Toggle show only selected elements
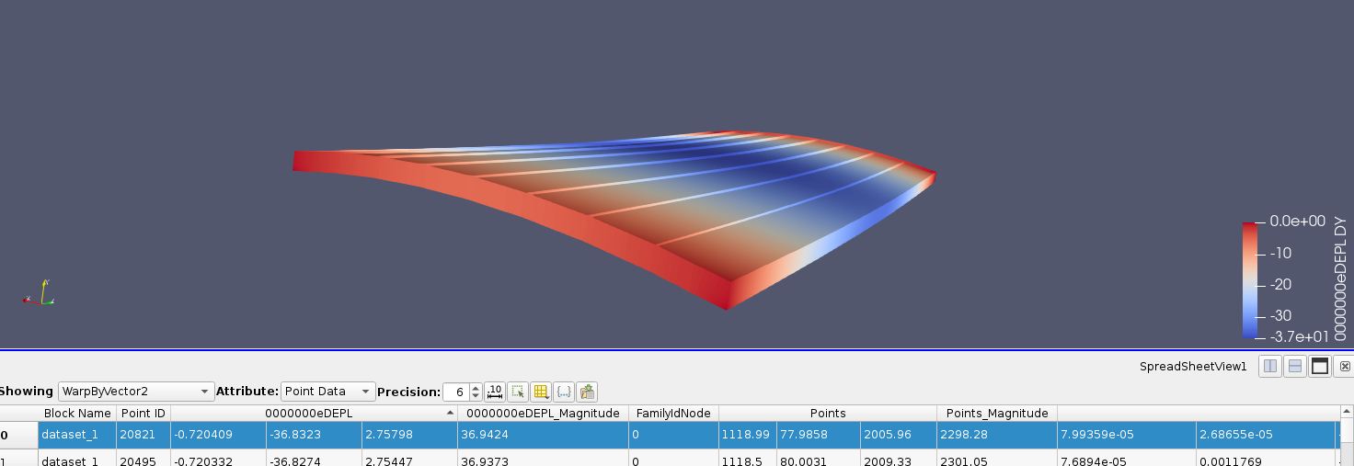Image resolution: width=1354 pixels, height=466 pixels. pos(518,392)
